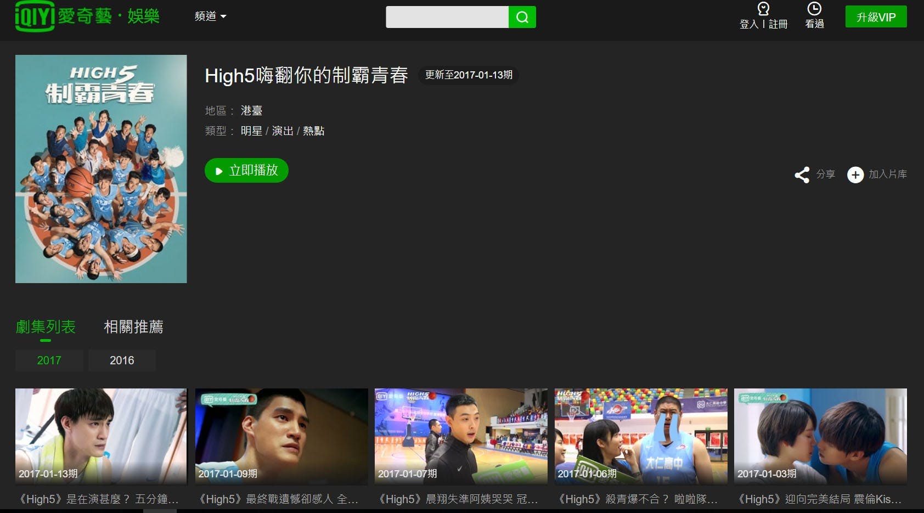Click 登入 login link
This screenshot has width=924, height=513.
[749, 24]
